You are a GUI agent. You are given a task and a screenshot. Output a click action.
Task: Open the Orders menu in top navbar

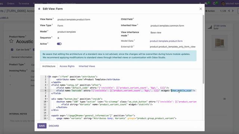(11, 3)
